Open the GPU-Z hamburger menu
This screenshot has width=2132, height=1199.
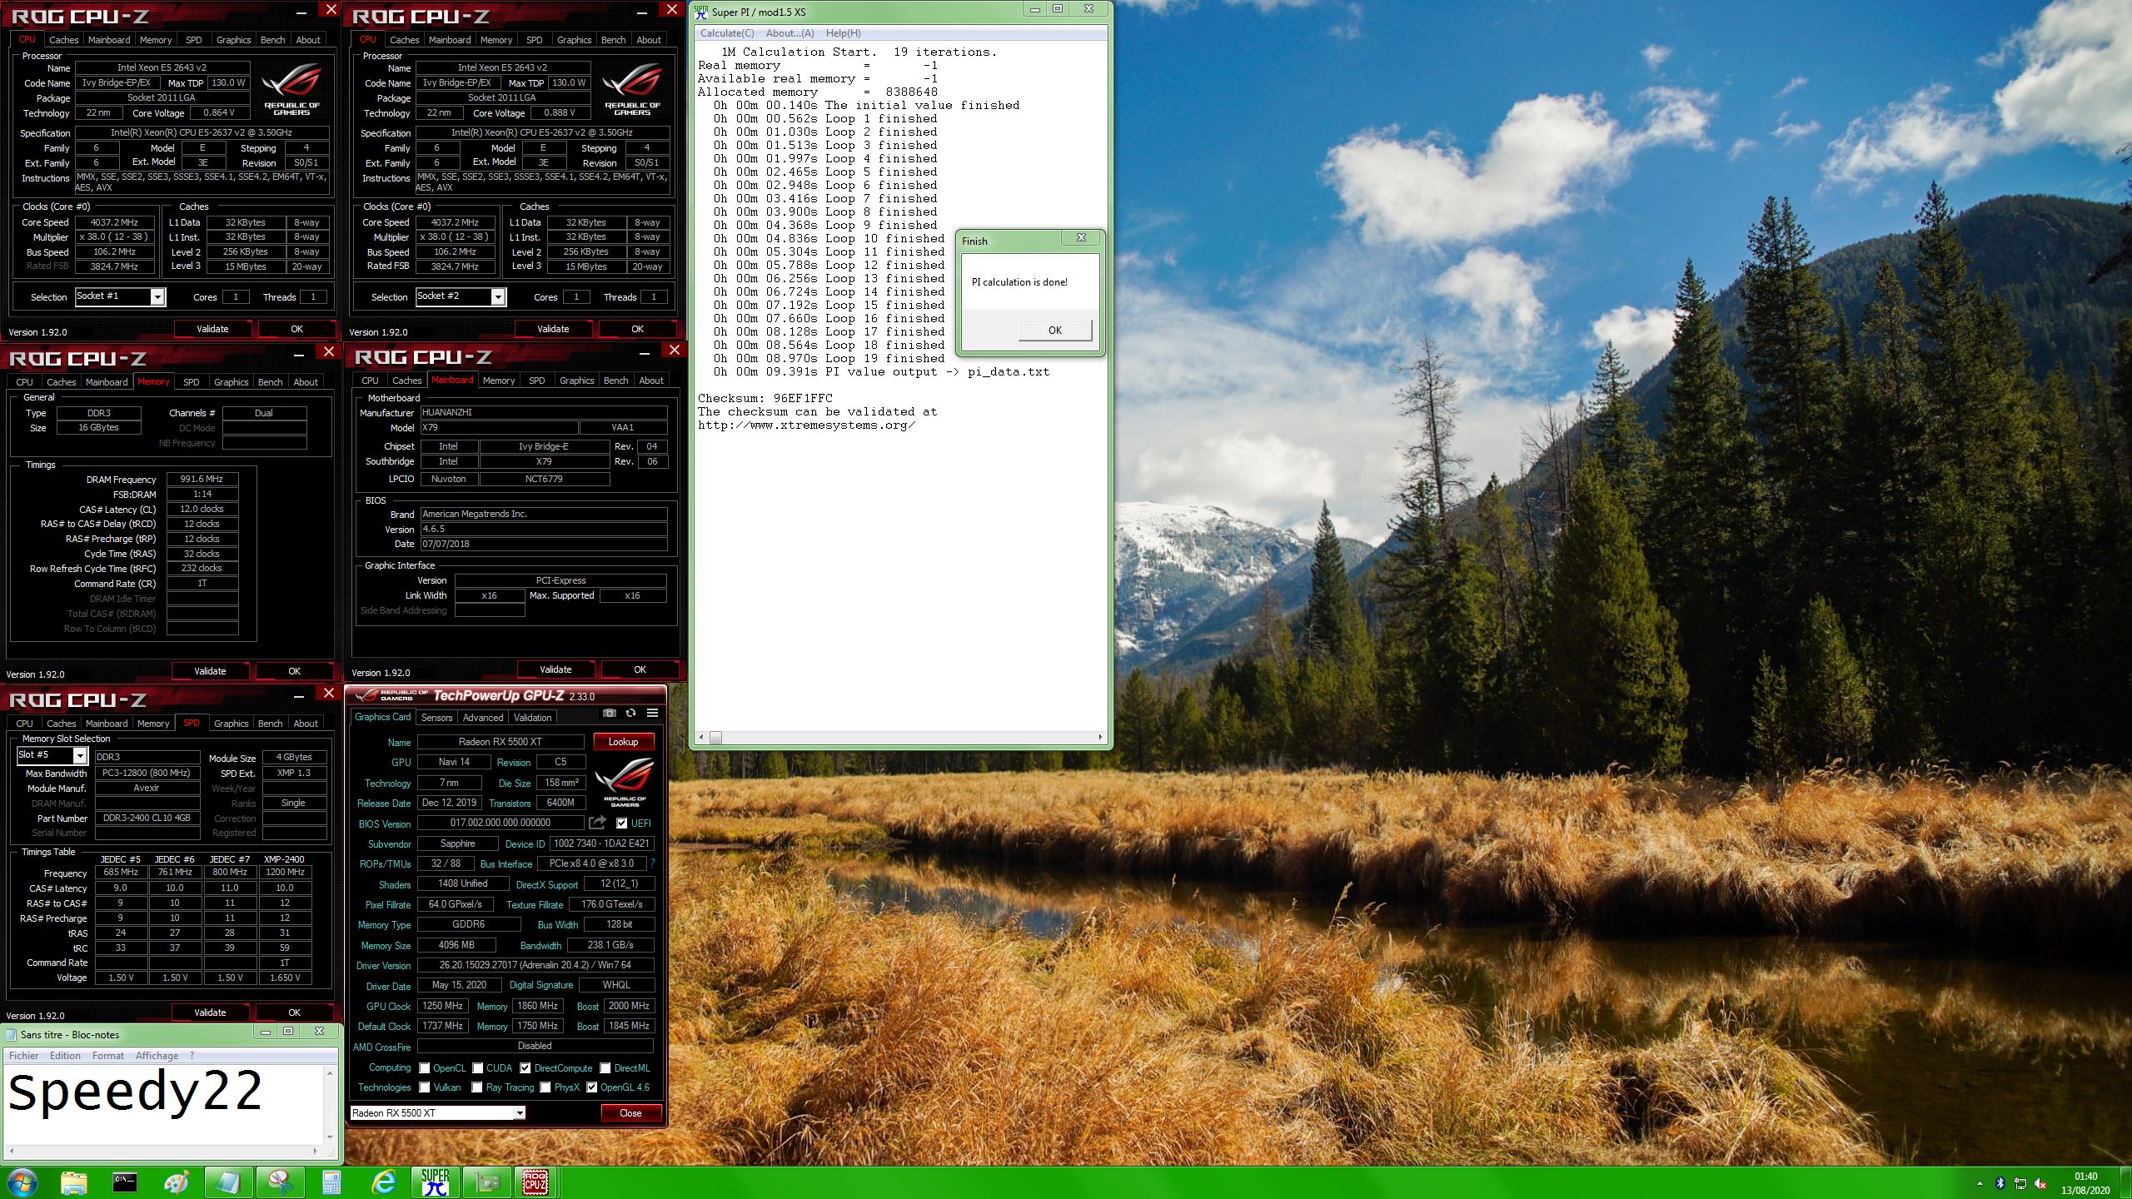(x=652, y=713)
